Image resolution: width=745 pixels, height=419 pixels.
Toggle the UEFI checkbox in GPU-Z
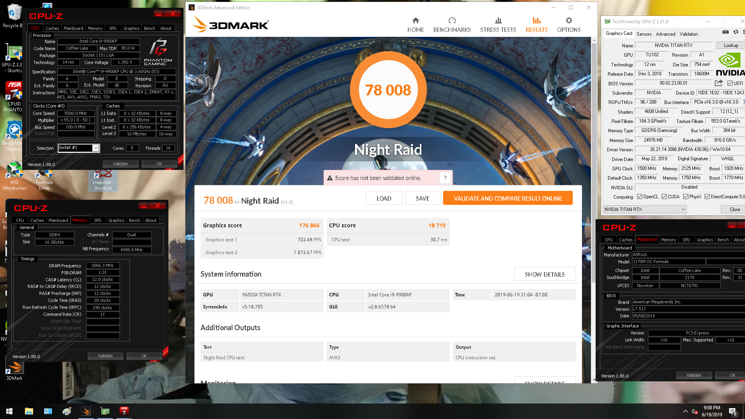(730, 83)
